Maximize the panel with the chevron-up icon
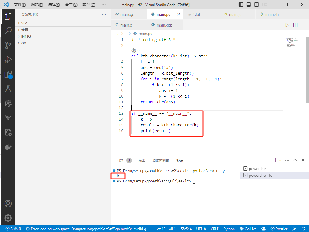The height and width of the screenshot is (232, 309). click(295, 160)
